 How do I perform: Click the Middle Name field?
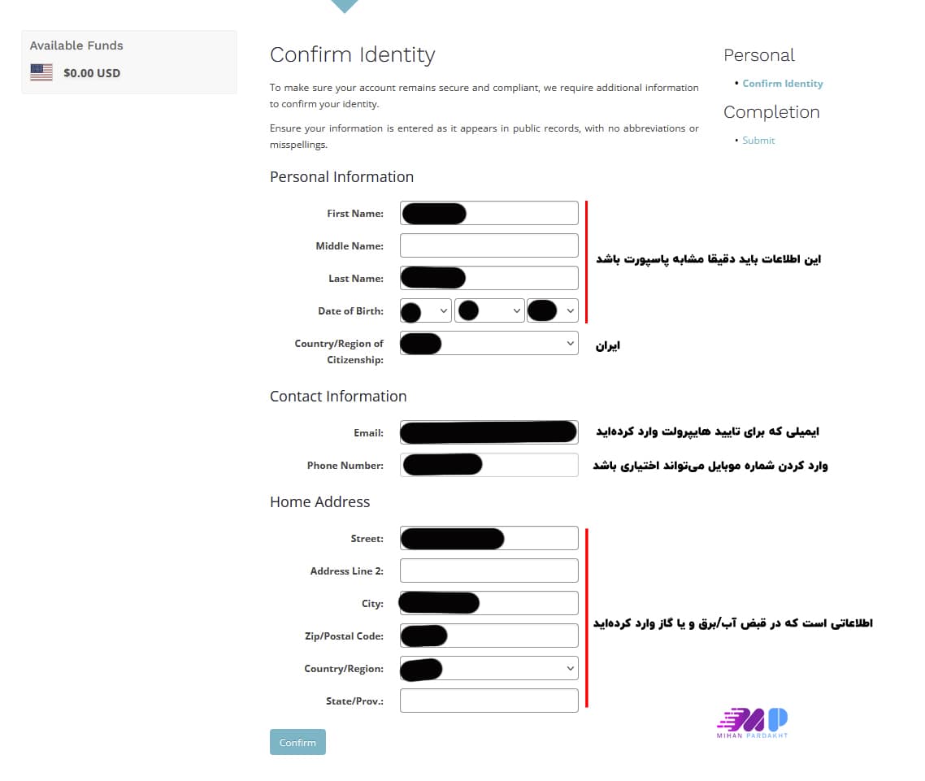[x=489, y=245]
